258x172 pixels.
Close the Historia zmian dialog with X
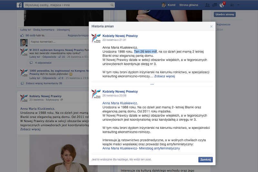coord(211,26)
